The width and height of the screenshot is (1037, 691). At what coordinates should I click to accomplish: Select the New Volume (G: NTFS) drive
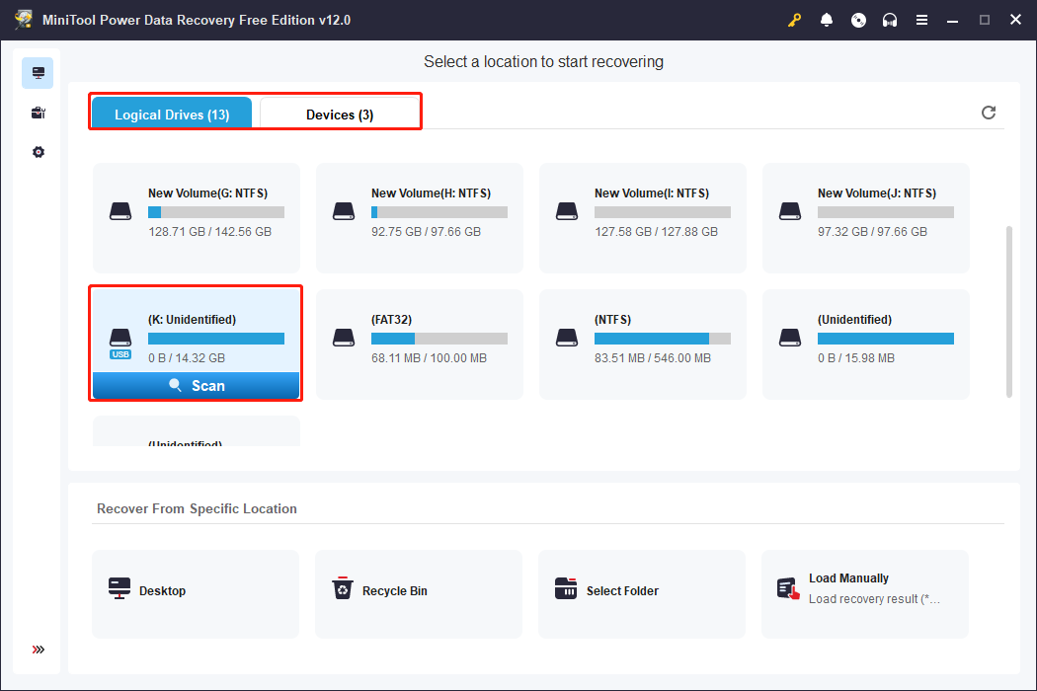197,217
